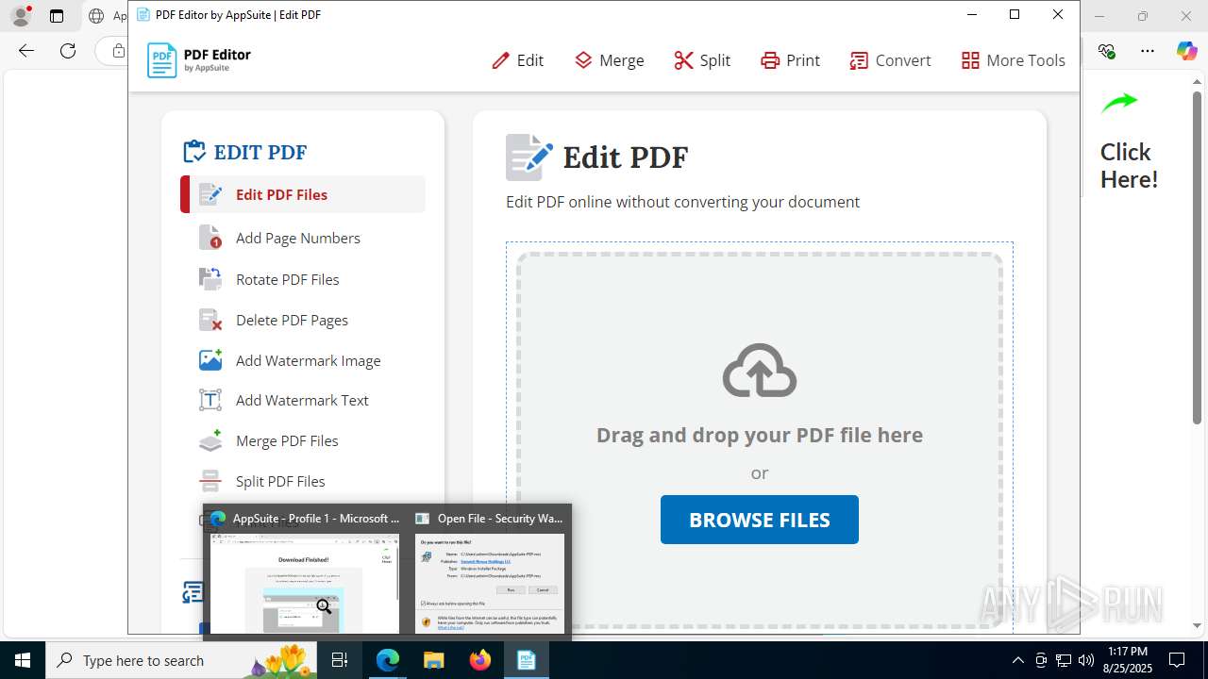The image size is (1208, 679).
Task: Click the Add Page Numbers icon
Action: [210, 238]
